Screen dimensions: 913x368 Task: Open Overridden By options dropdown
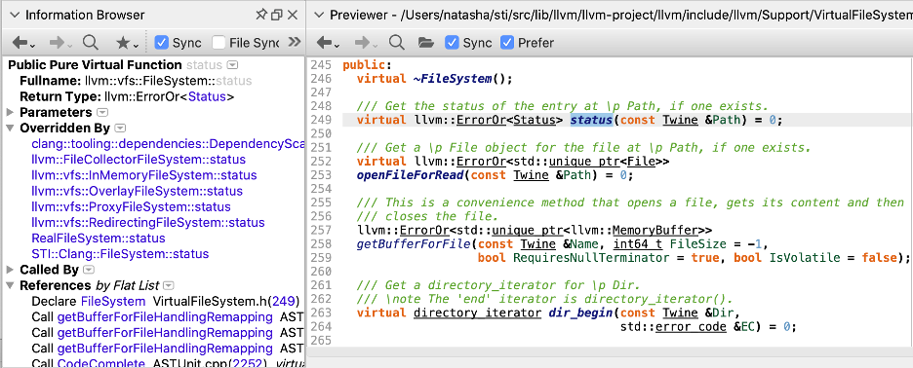(x=120, y=128)
